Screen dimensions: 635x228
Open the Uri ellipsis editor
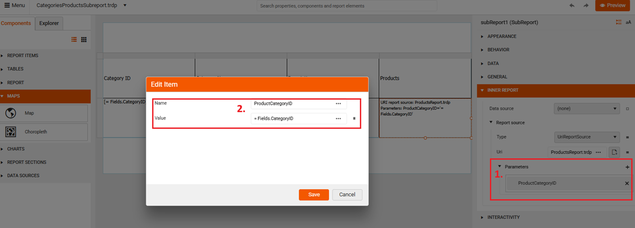point(598,152)
